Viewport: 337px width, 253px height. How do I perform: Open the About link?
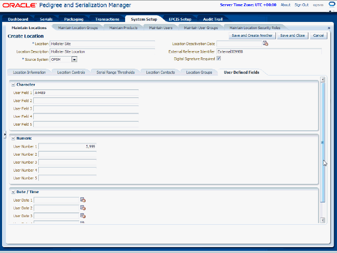pos(286,5)
